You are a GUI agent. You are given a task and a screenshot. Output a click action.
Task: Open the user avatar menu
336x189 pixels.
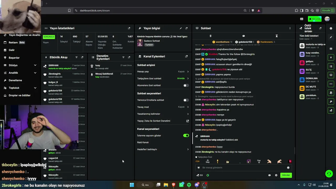(x=327, y=19)
